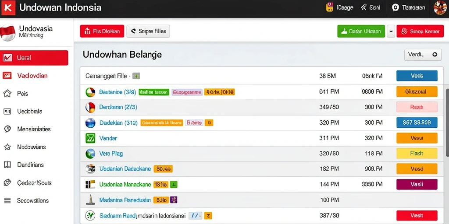This screenshot has height=224, width=449.
Task: Click the Usidoniea Manackane row icon
Action: point(90,185)
